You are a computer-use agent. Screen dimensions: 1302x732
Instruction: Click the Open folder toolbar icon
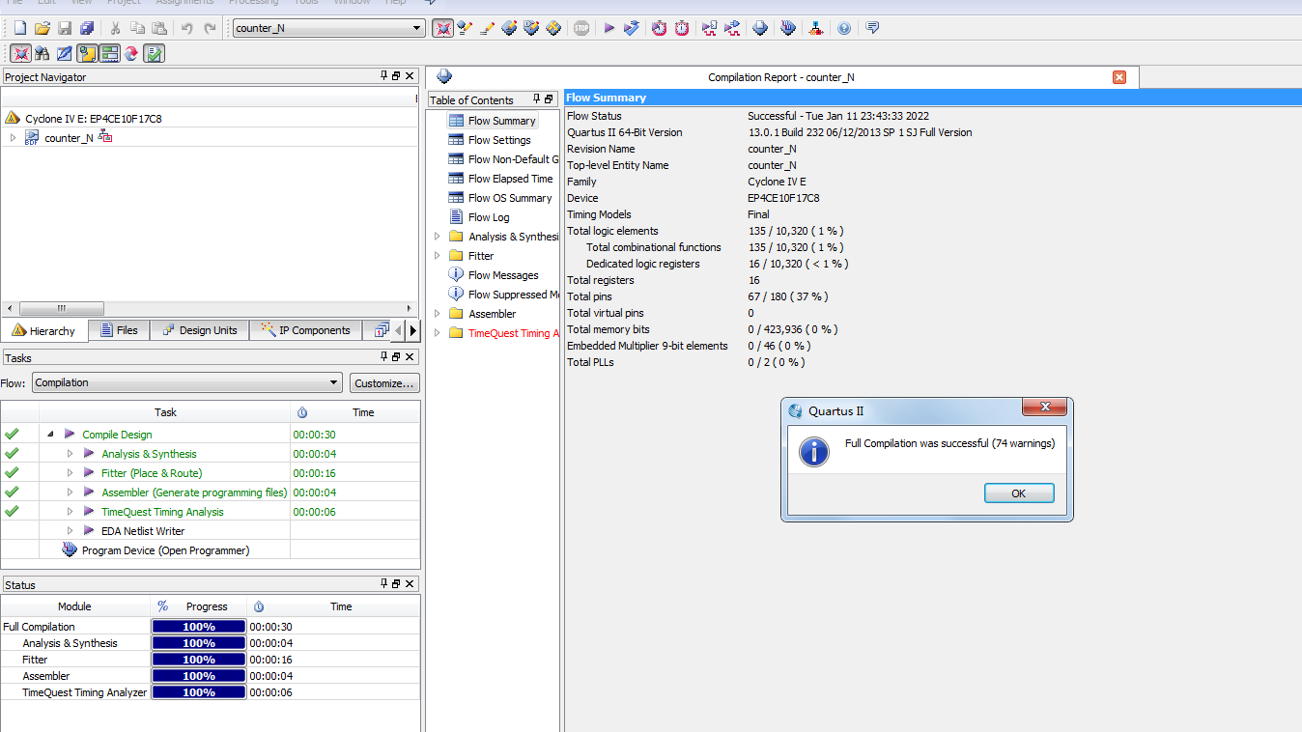pyautogui.click(x=42, y=28)
